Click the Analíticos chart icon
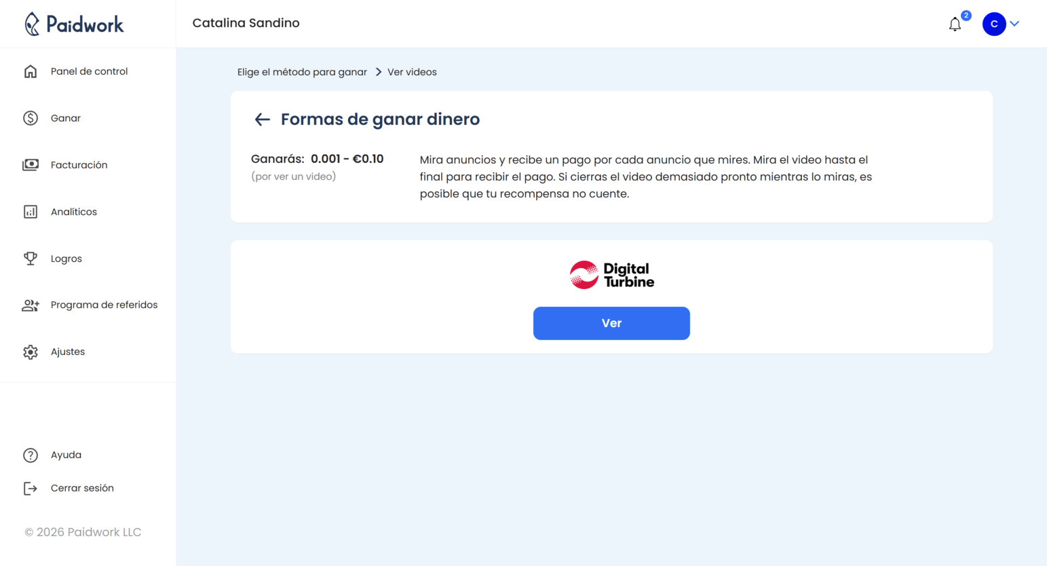 (31, 211)
